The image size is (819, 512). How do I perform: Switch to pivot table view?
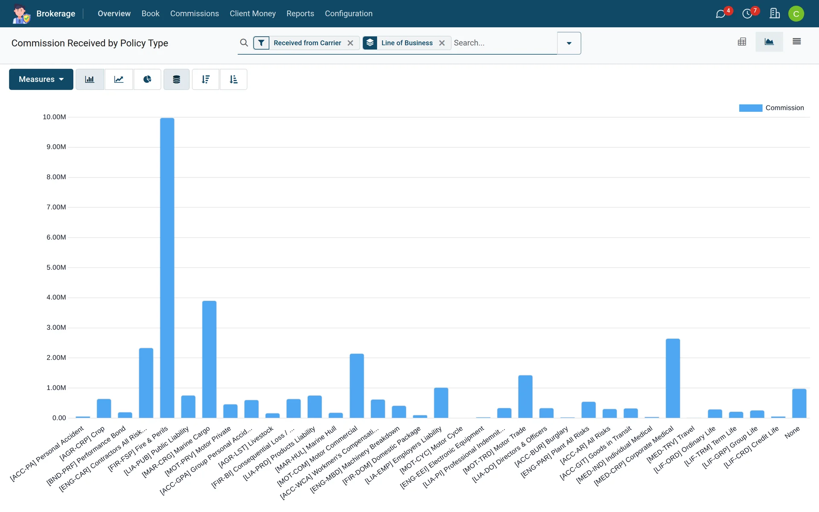(x=742, y=42)
